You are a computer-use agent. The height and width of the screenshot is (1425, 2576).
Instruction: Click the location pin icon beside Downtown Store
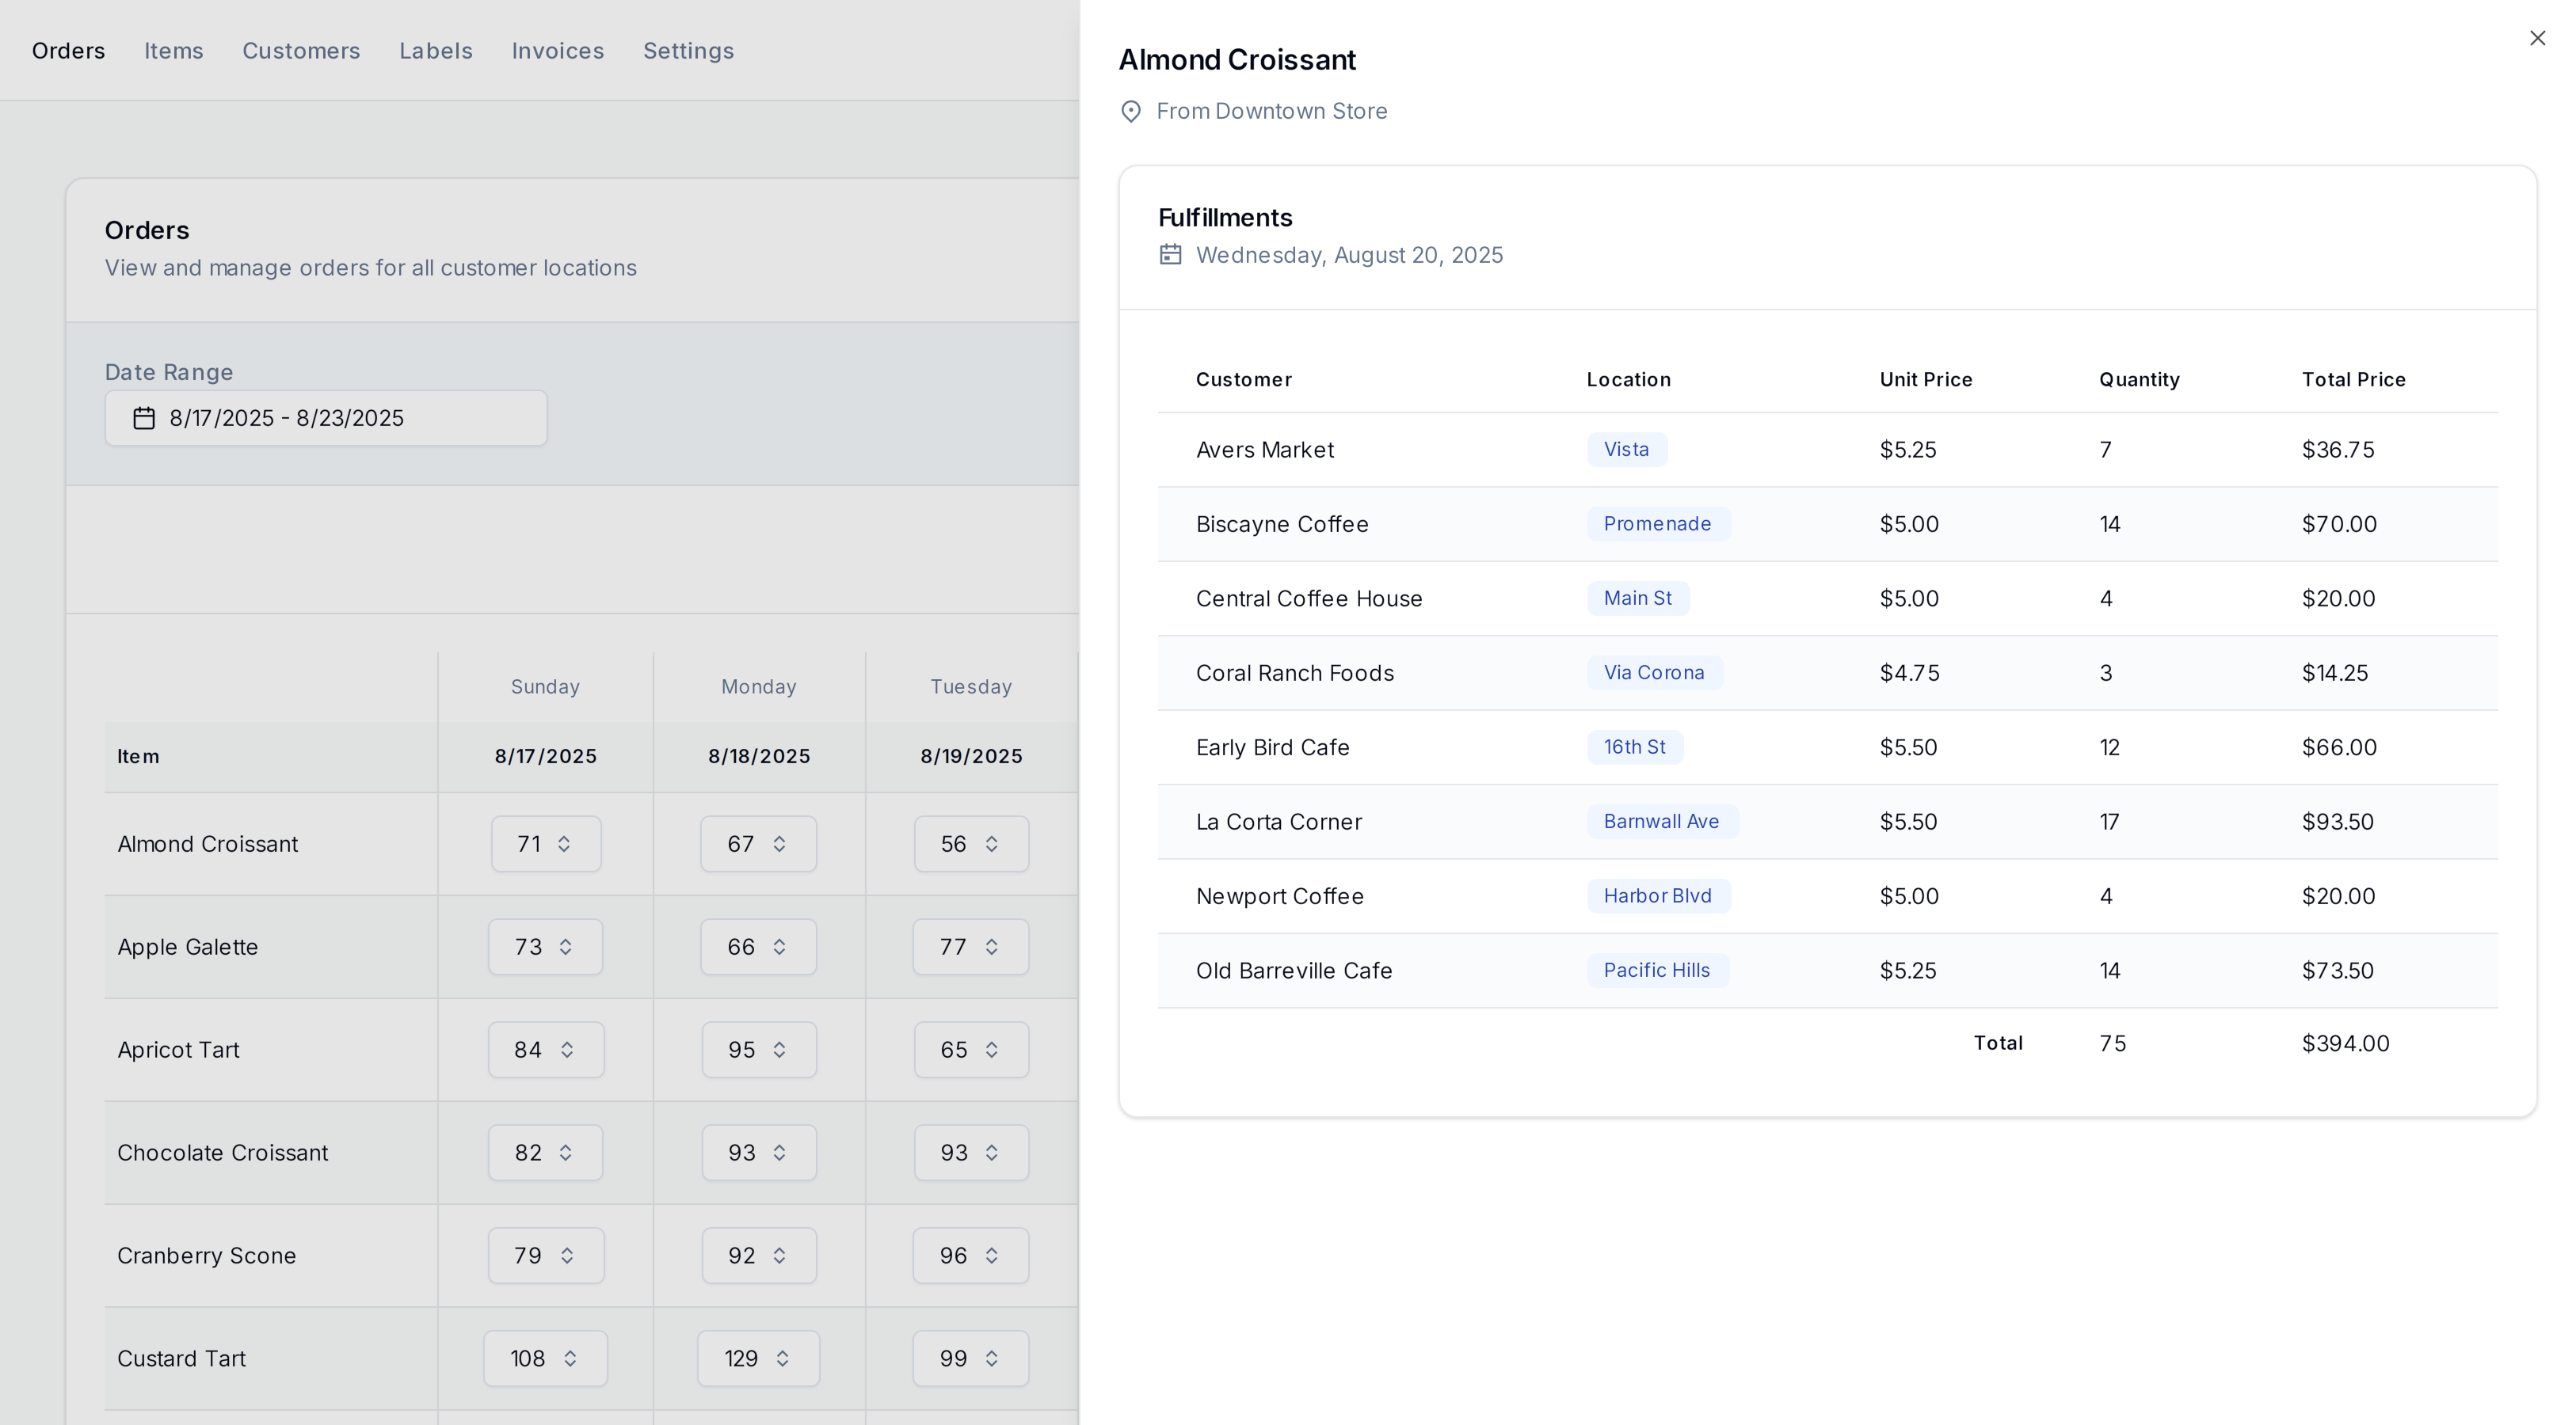(1131, 111)
